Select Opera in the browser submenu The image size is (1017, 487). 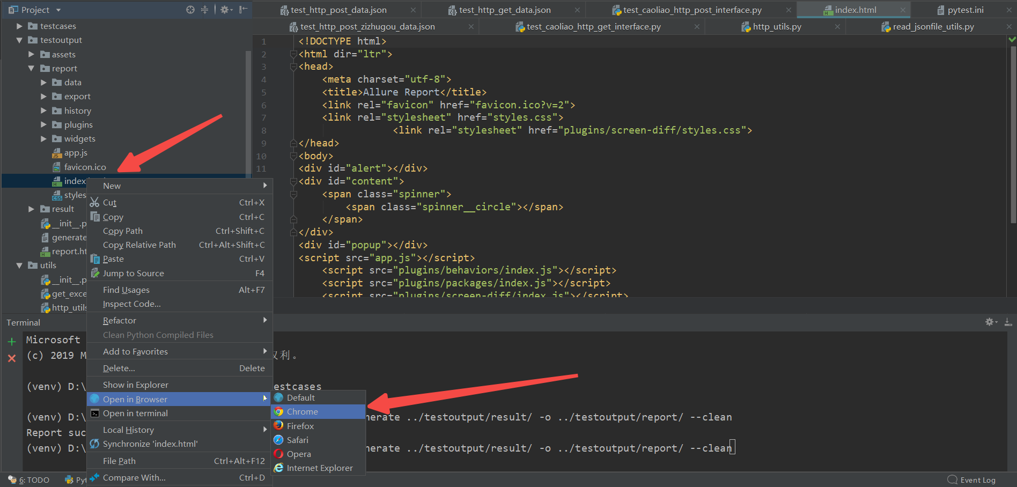point(319,454)
